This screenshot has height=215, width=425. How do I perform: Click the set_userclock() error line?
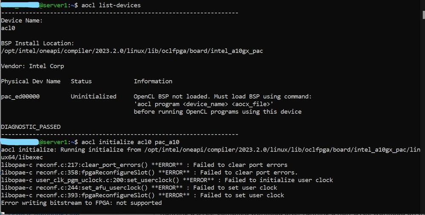pos(167,180)
